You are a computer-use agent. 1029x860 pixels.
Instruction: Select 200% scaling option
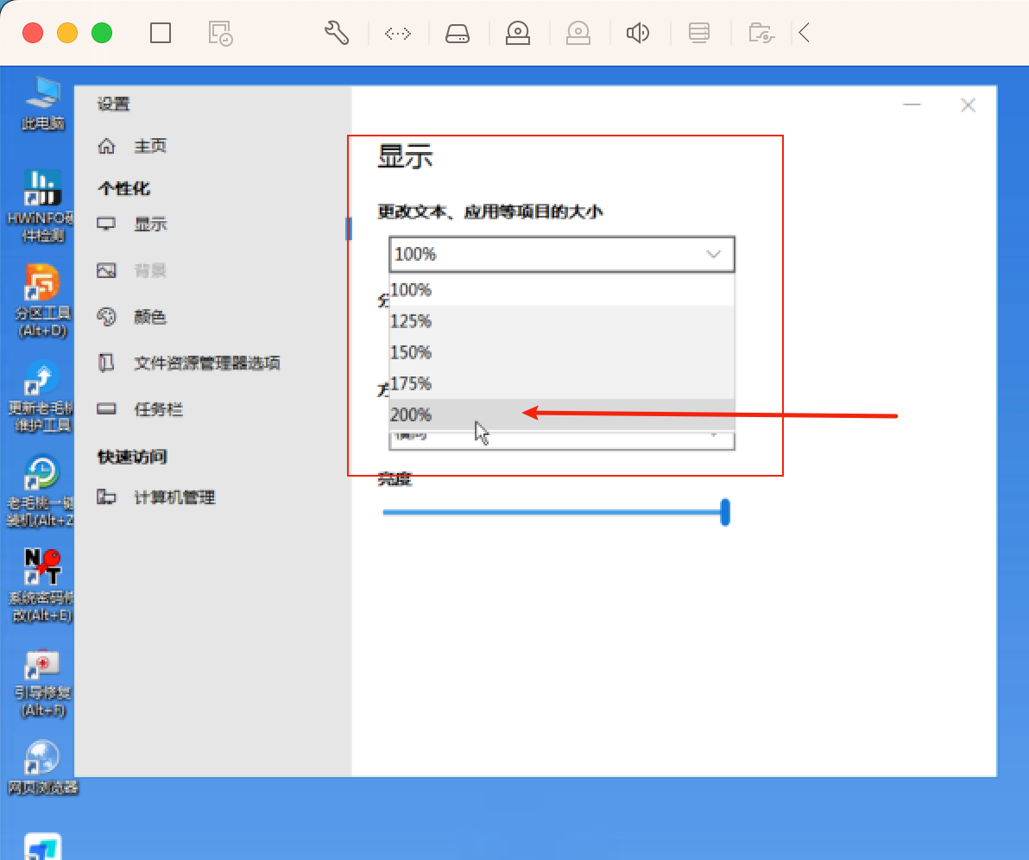(562, 415)
